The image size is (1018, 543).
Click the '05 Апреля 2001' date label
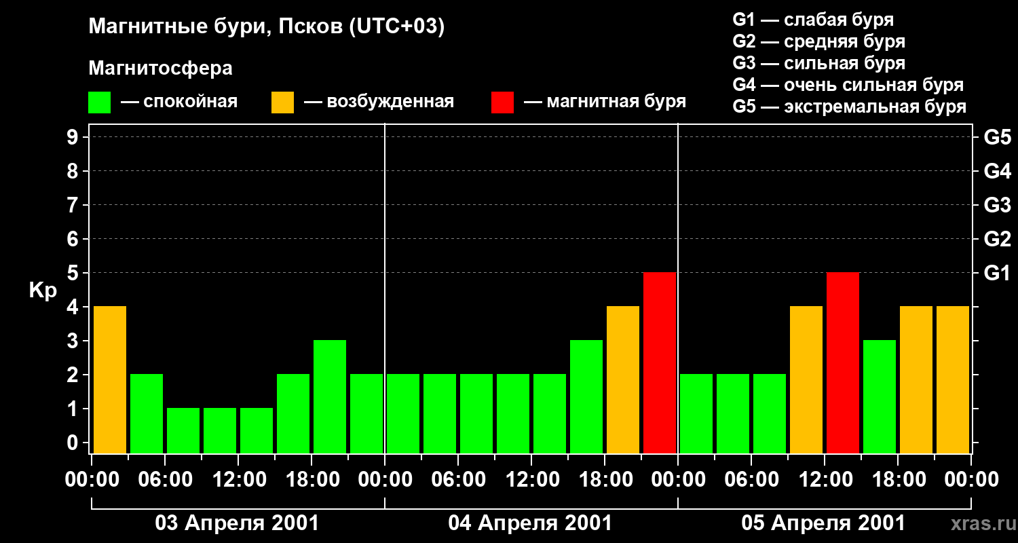[x=823, y=523]
